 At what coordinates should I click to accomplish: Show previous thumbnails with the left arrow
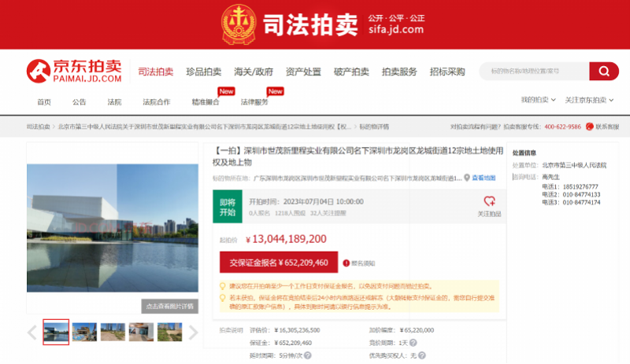32,333
